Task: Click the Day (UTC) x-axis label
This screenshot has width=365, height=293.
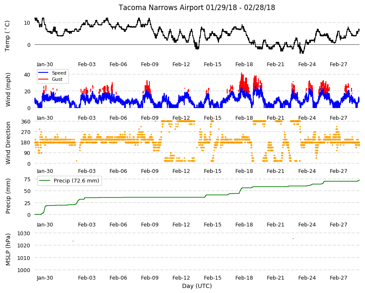Action: [197, 286]
